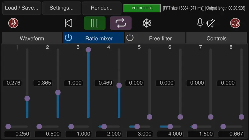Toggle the Ratio mixer power switch
249x140 pixels.
pos(68,38)
